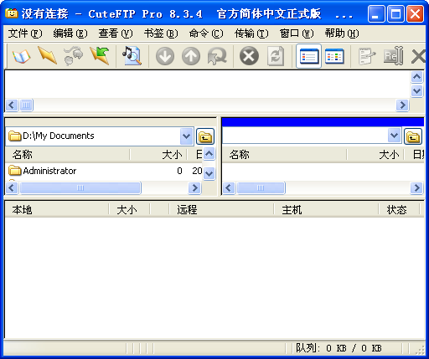Open the file search magnifier icon
Image resolution: width=429 pixels, height=359 pixels.
pos(132,56)
